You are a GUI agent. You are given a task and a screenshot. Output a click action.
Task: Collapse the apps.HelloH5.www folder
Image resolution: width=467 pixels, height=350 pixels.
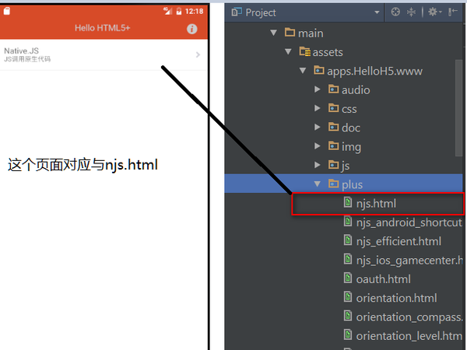[303, 71]
